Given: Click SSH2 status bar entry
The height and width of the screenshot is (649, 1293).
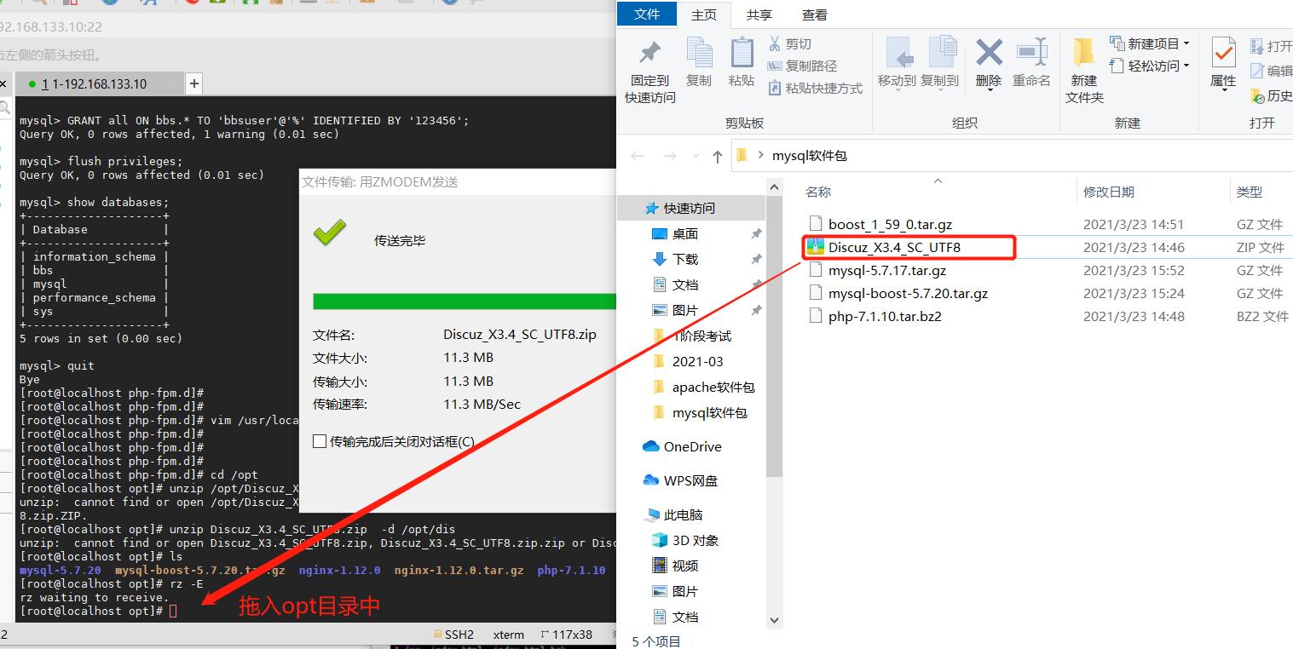Looking at the screenshot, I should point(453,635).
